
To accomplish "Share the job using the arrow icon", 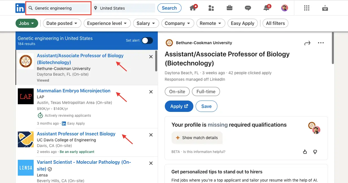I will (x=307, y=43).
